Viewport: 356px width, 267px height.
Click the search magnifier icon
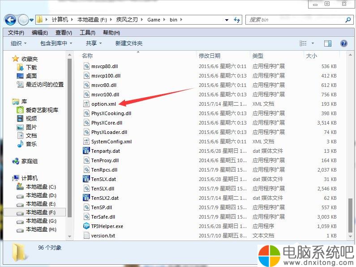(x=348, y=20)
